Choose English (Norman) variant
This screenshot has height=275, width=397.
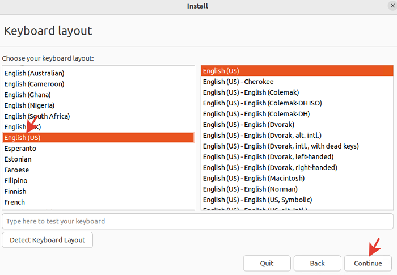point(297,189)
